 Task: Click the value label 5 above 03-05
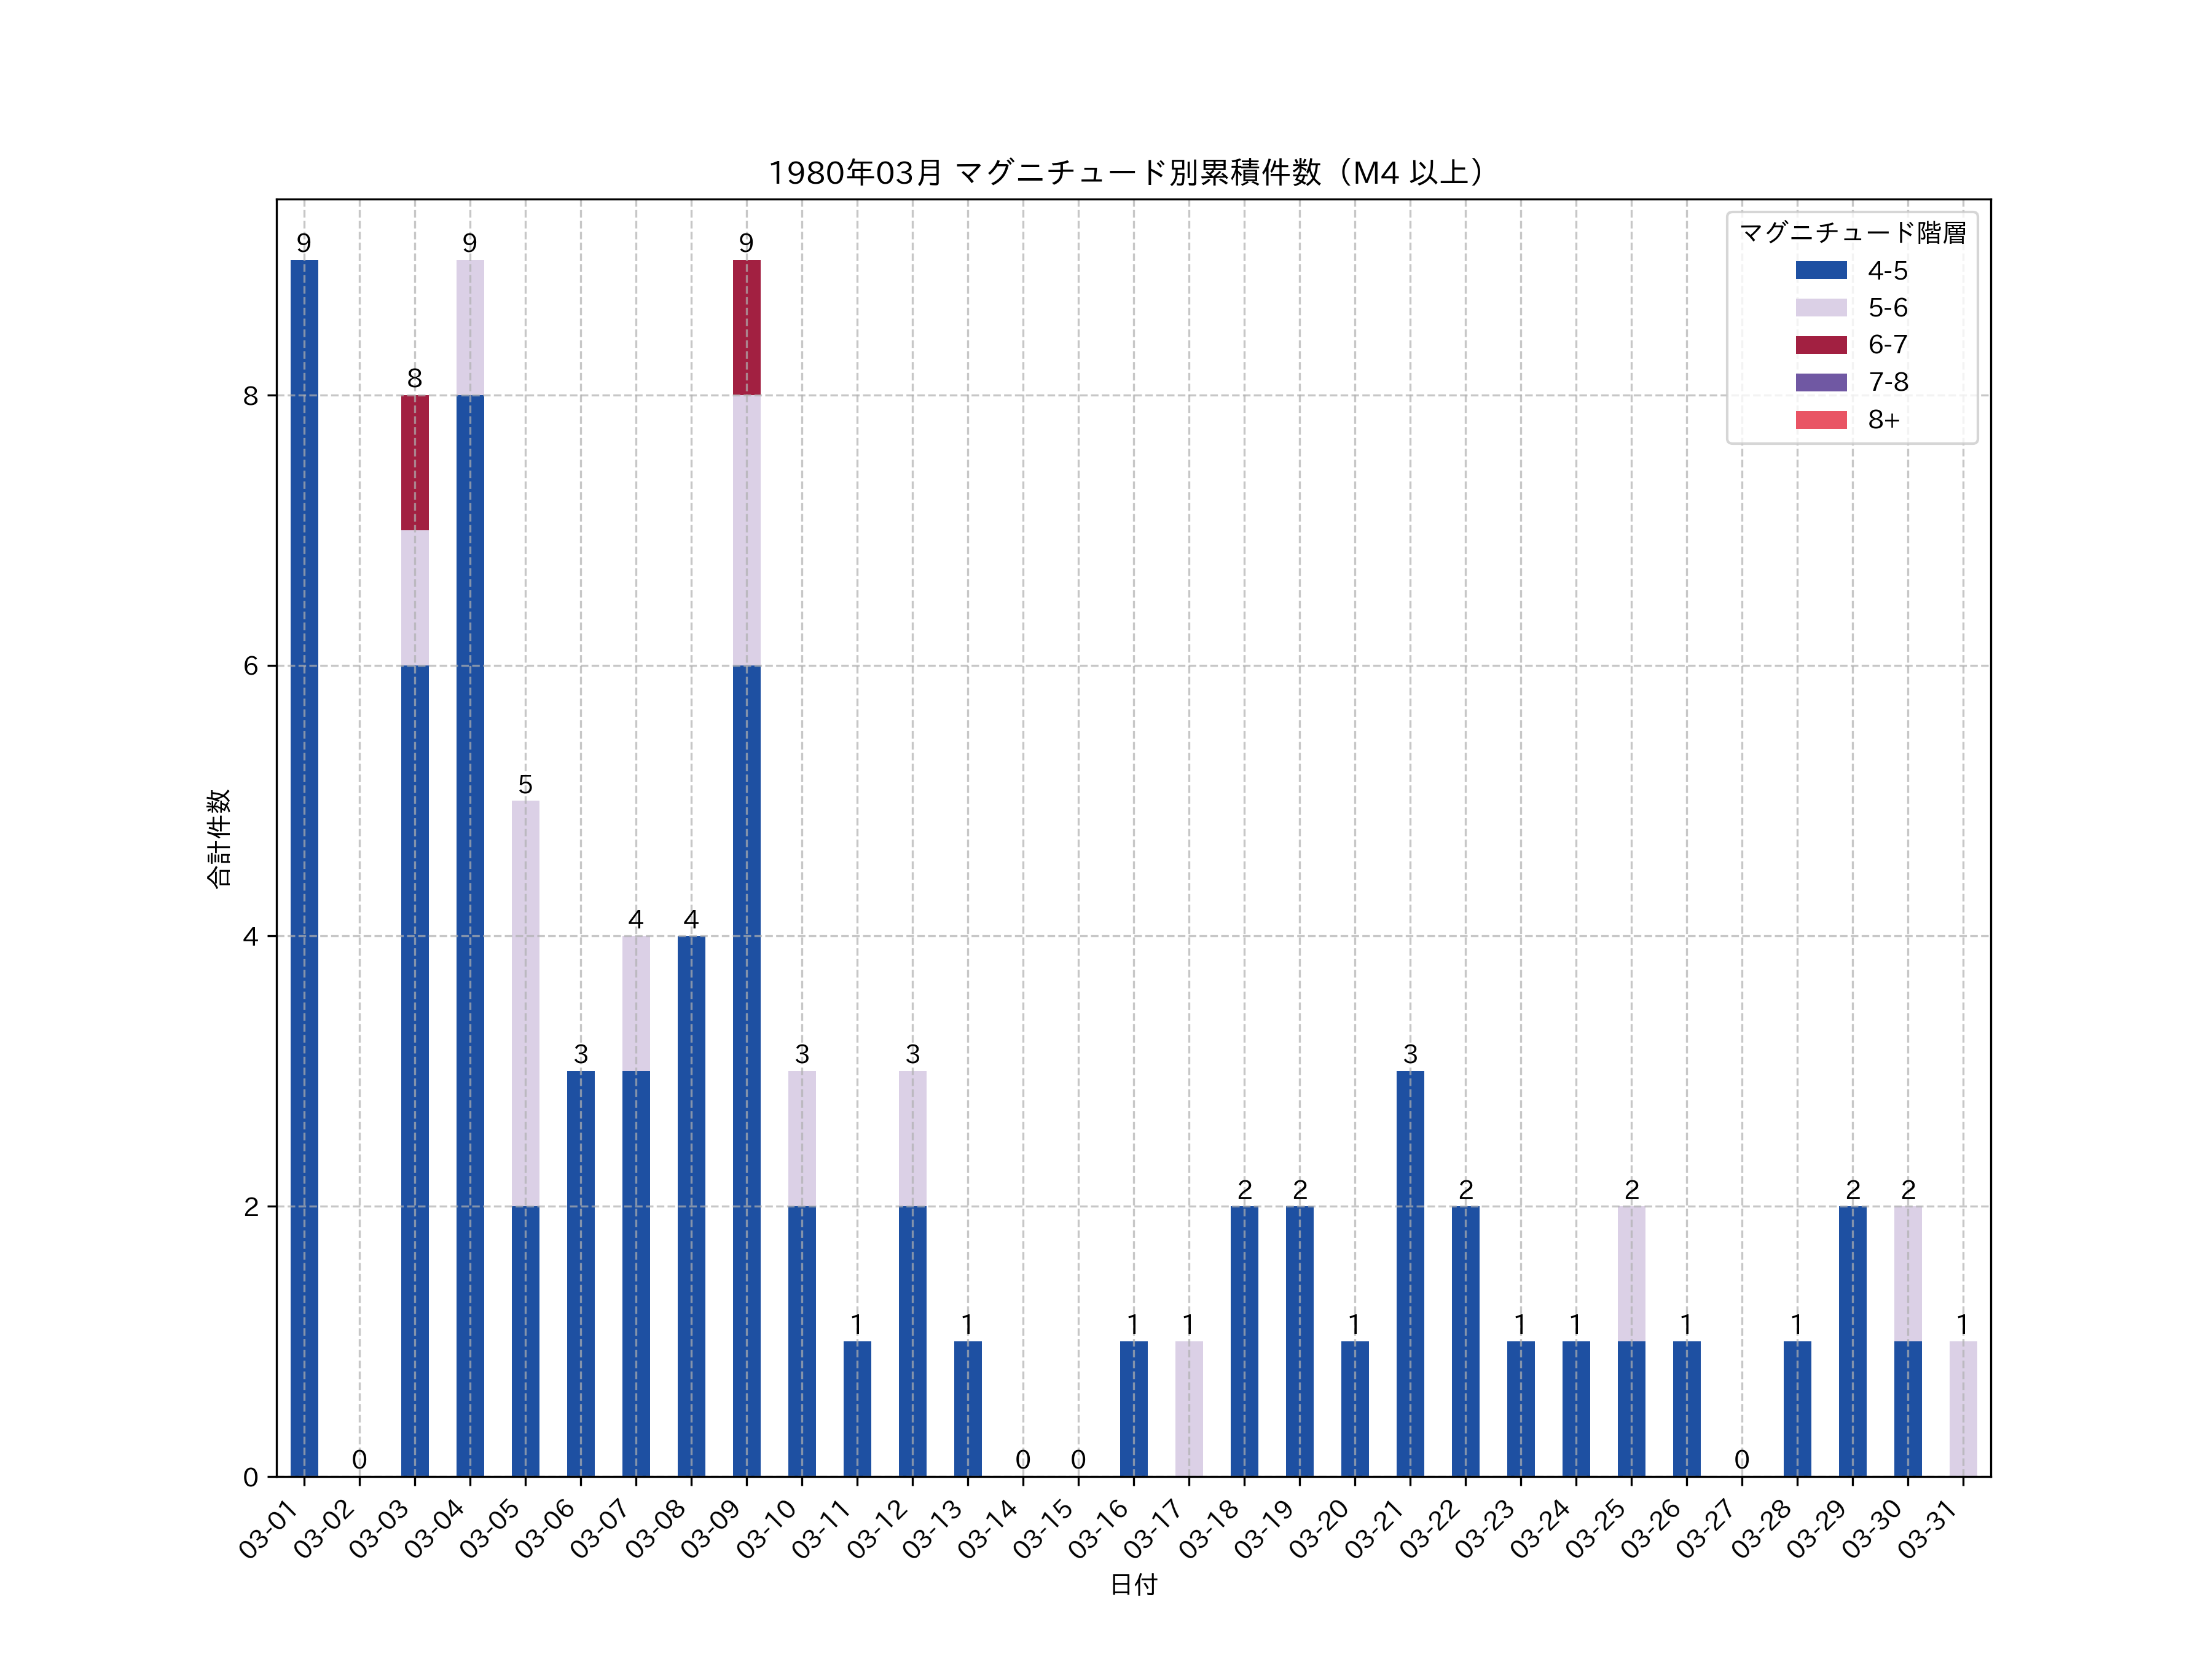click(x=525, y=784)
